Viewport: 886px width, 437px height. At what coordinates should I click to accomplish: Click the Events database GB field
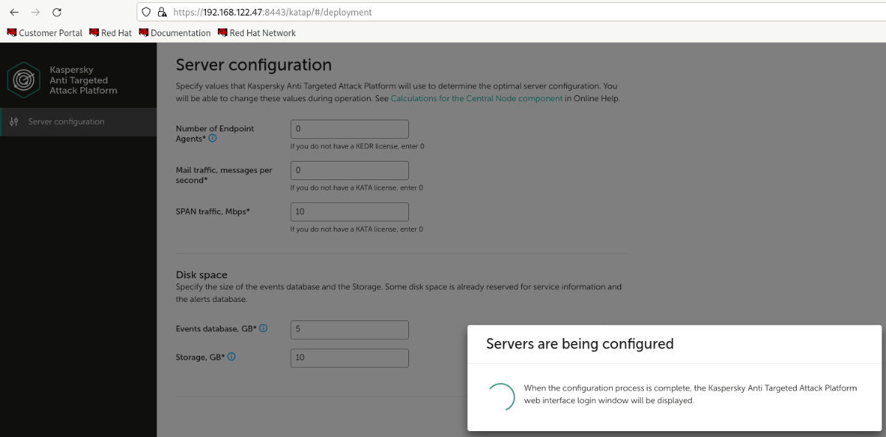[x=349, y=329]
